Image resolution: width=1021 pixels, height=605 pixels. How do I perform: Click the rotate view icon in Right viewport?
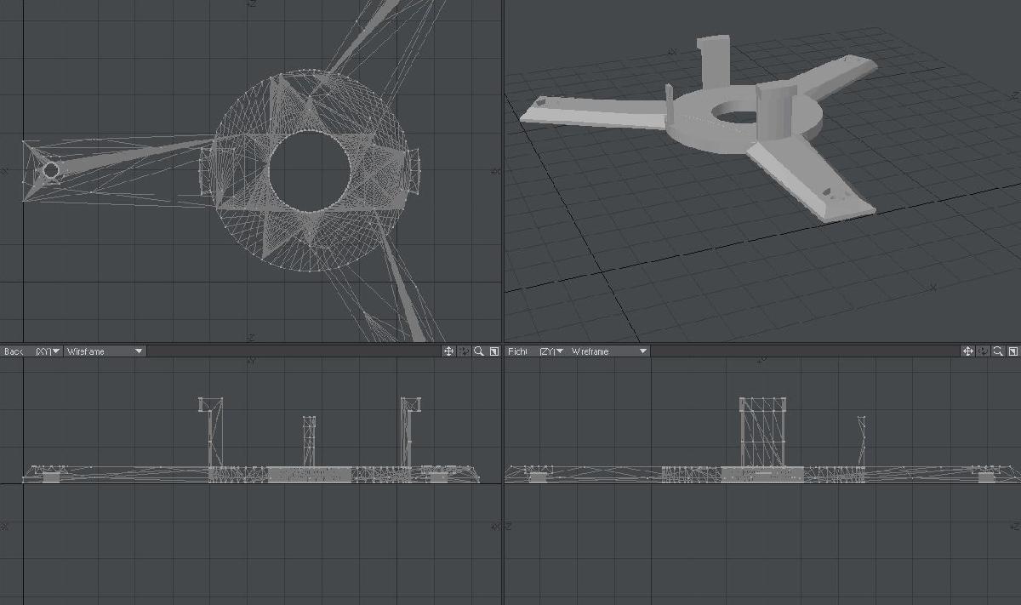pyautogui.click(x=983, y=351)
